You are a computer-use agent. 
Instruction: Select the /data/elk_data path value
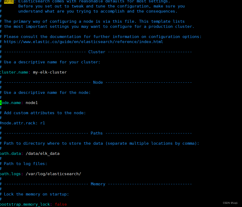(43, 154)
